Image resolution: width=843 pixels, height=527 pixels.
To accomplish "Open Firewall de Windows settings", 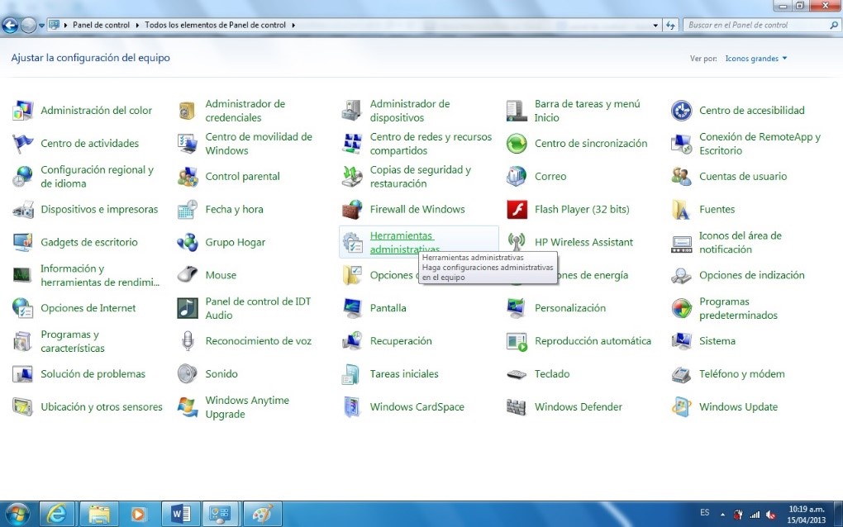I will (415, 209).
